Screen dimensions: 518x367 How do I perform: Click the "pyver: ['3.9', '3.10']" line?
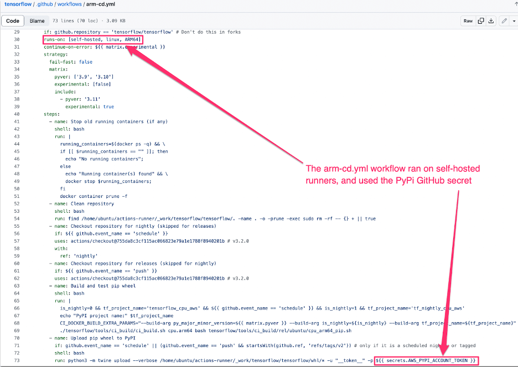click(x=84, y=77)
